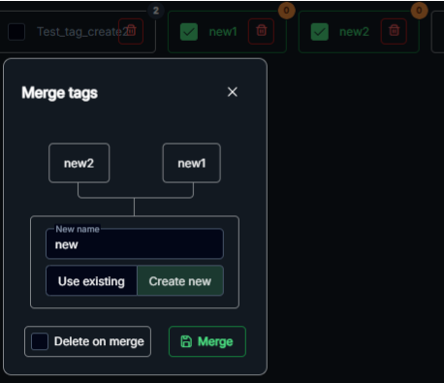The image size is (444, 383).
Task: Uncheck the new2 tag checkbox
Action: pyautogui.click(x=320, y=32)
